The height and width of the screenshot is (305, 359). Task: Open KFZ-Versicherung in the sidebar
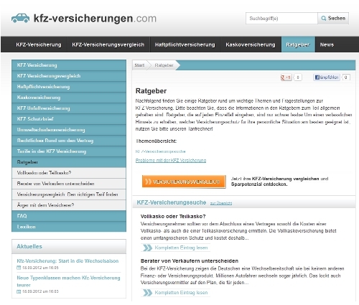pos(69,65)
